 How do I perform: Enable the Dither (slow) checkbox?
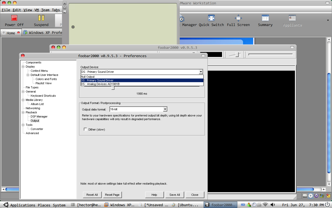pos(85,129)
